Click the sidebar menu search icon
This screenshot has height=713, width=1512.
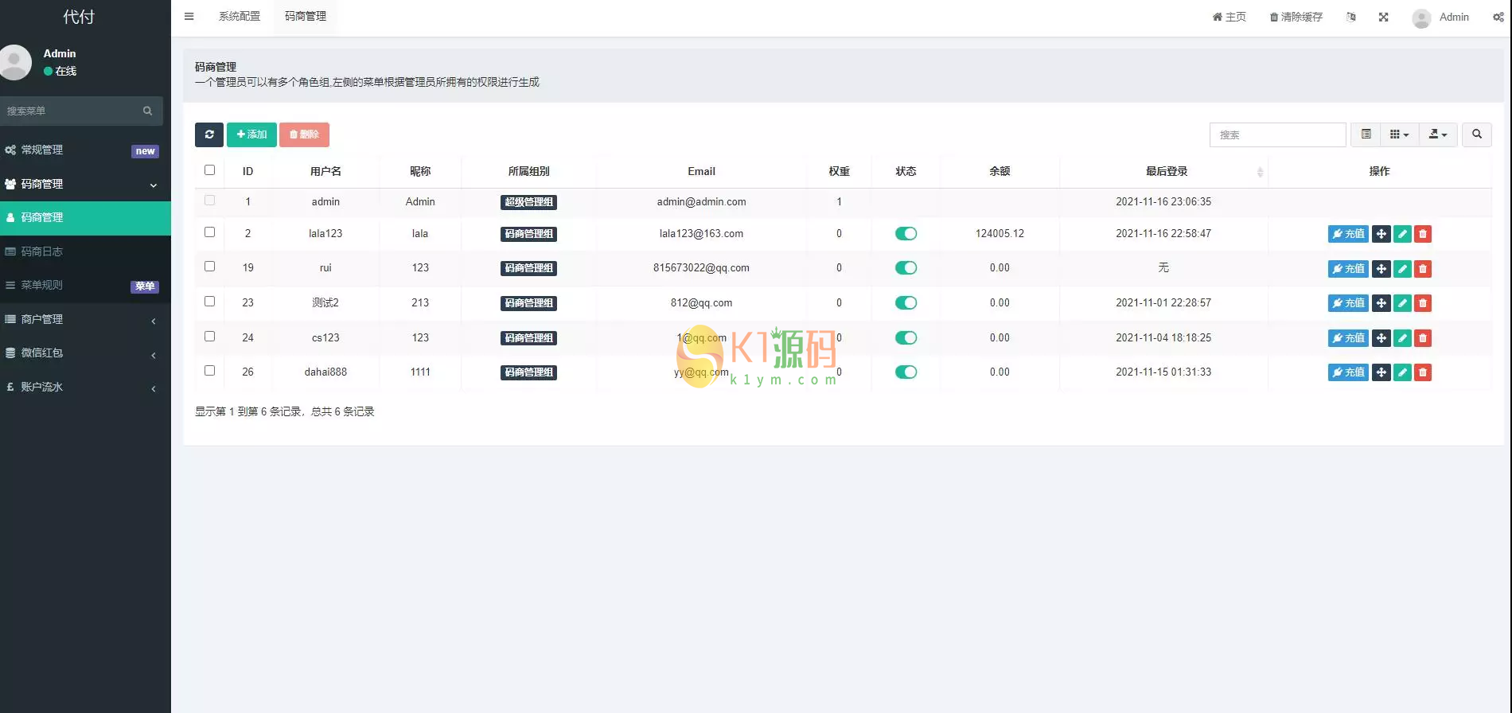pos(147,111)
